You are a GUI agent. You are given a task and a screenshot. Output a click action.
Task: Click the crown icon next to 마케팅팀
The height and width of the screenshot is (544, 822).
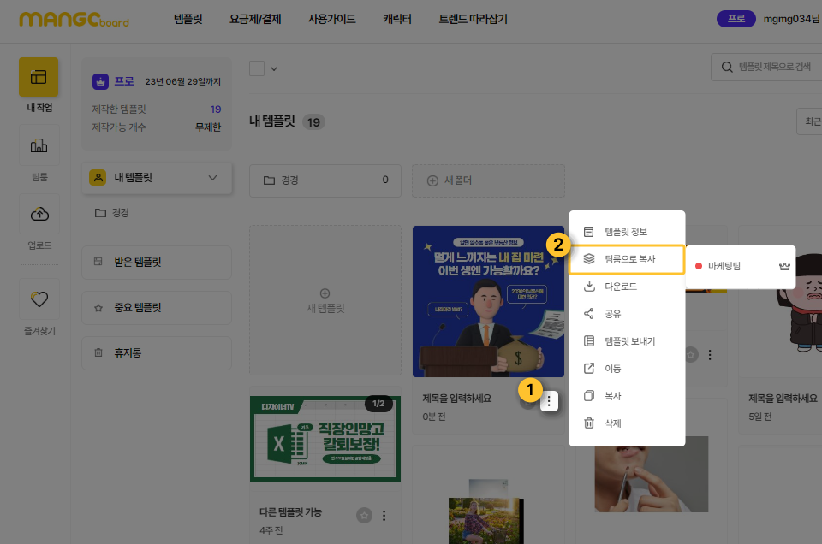coord(784,266)
